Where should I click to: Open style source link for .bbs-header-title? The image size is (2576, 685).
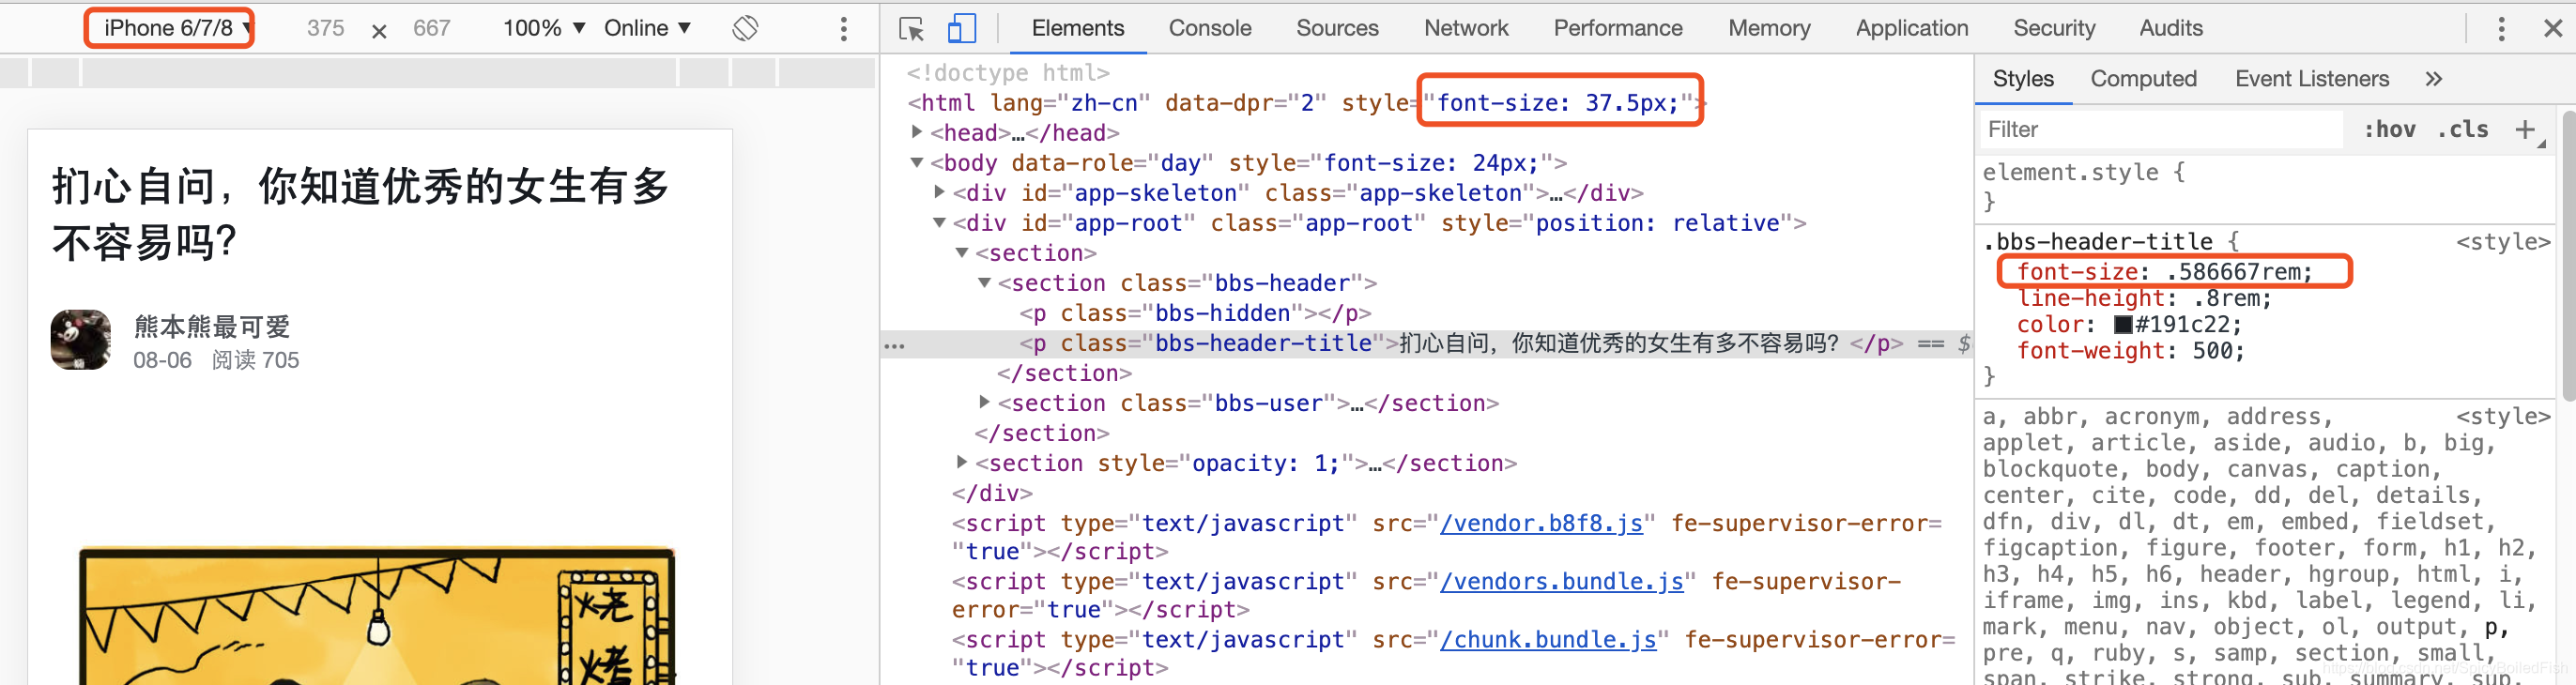click(2502, 242)
